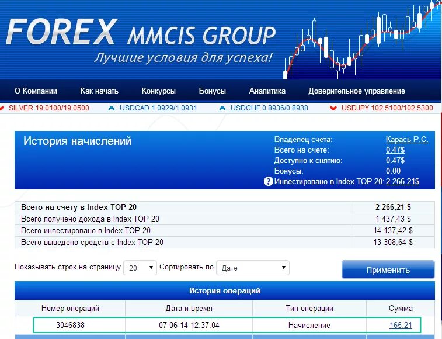Click operation number 3046838
Image resolution: width=442 pixels, height=339 pixels.
tap(70, 325)
